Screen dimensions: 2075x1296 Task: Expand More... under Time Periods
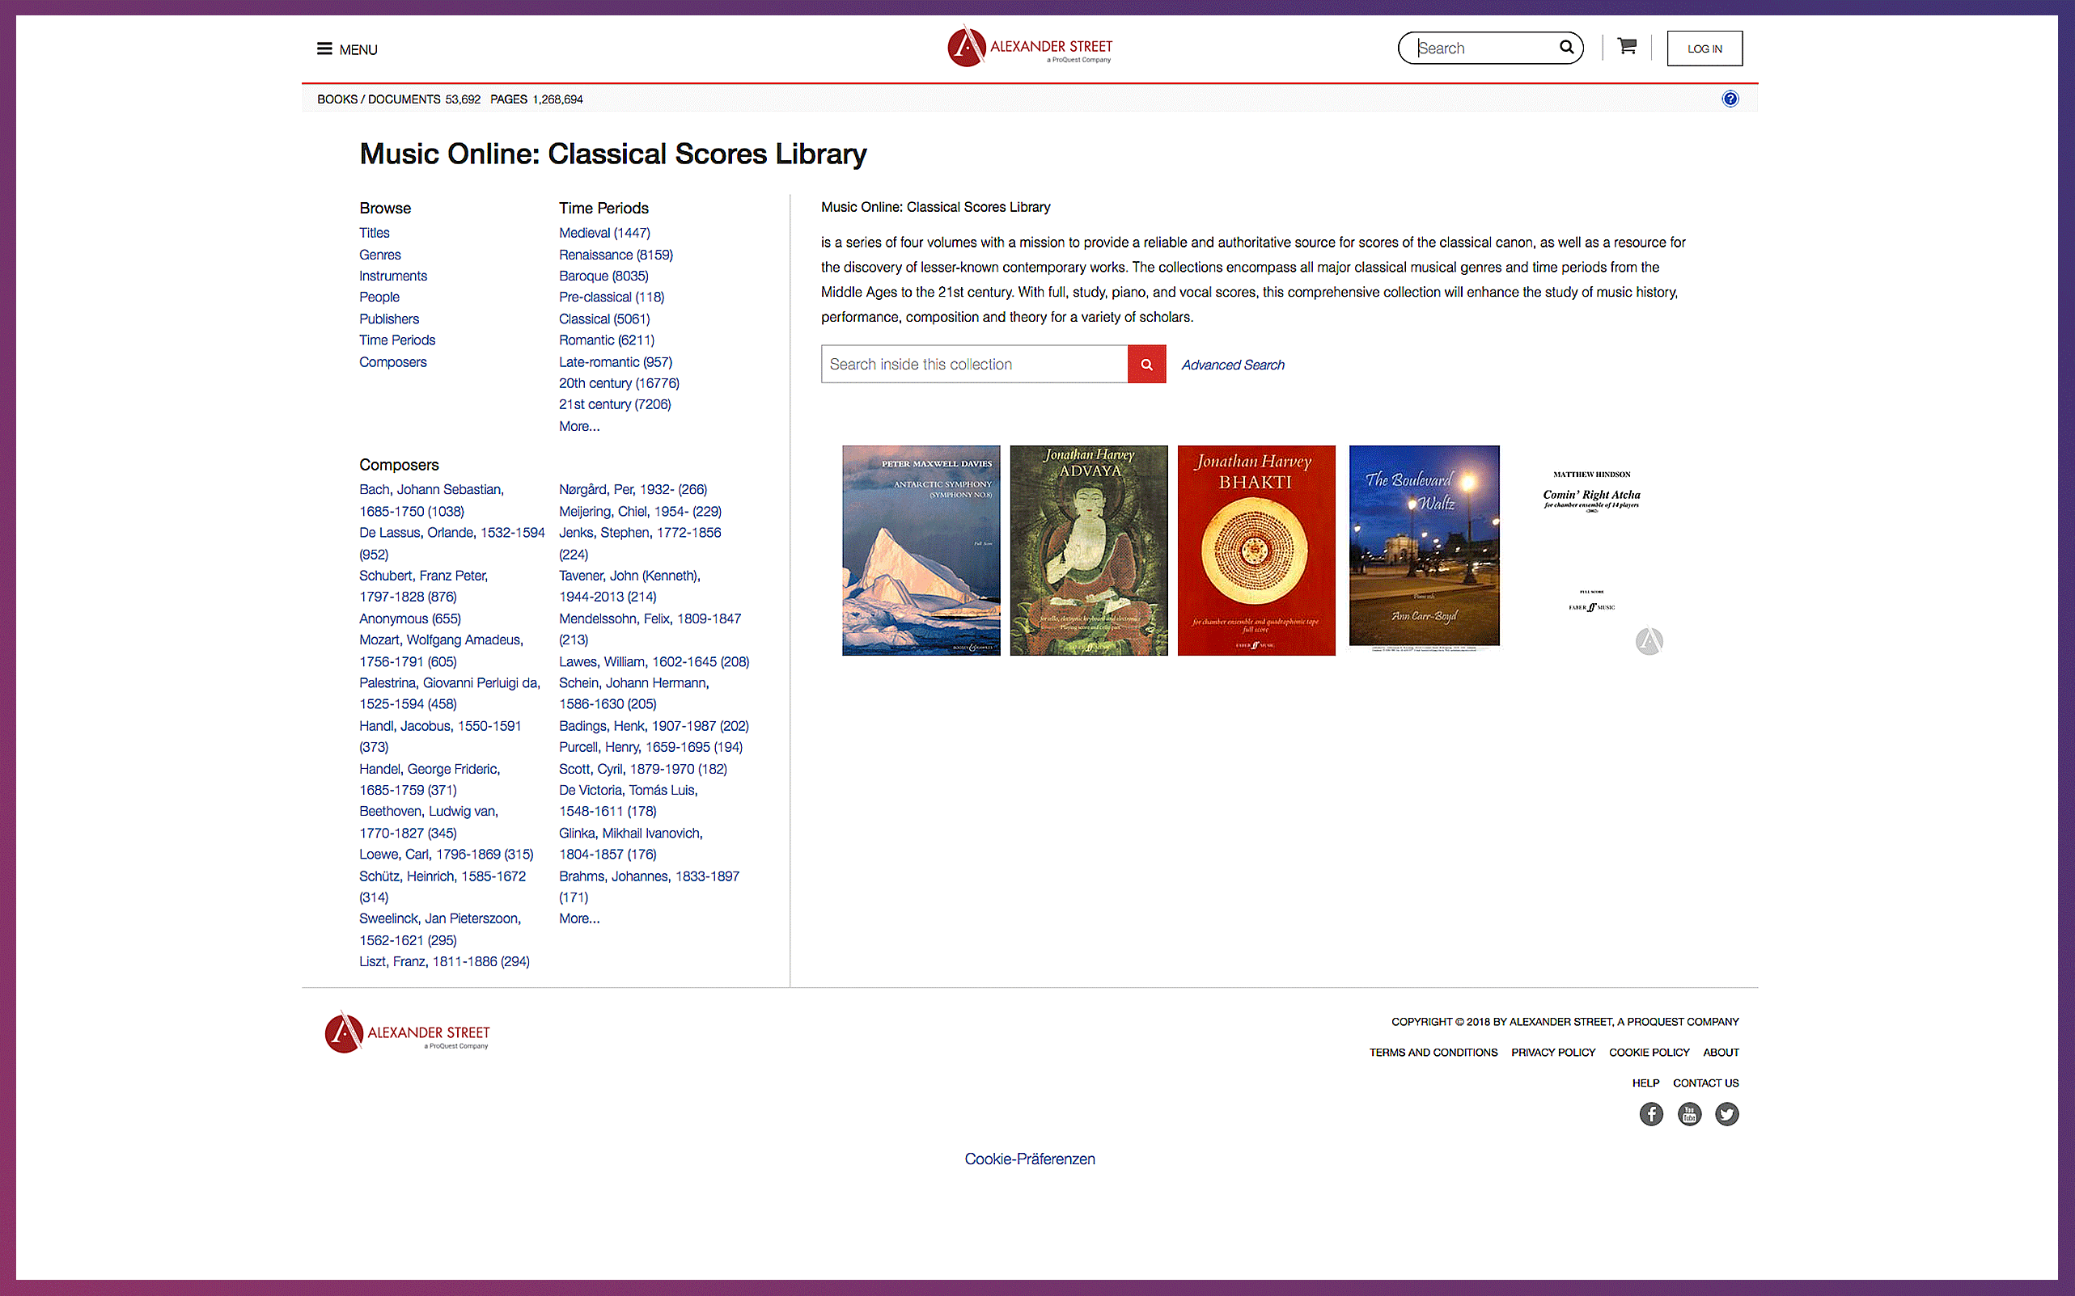(x=578, y=426)
